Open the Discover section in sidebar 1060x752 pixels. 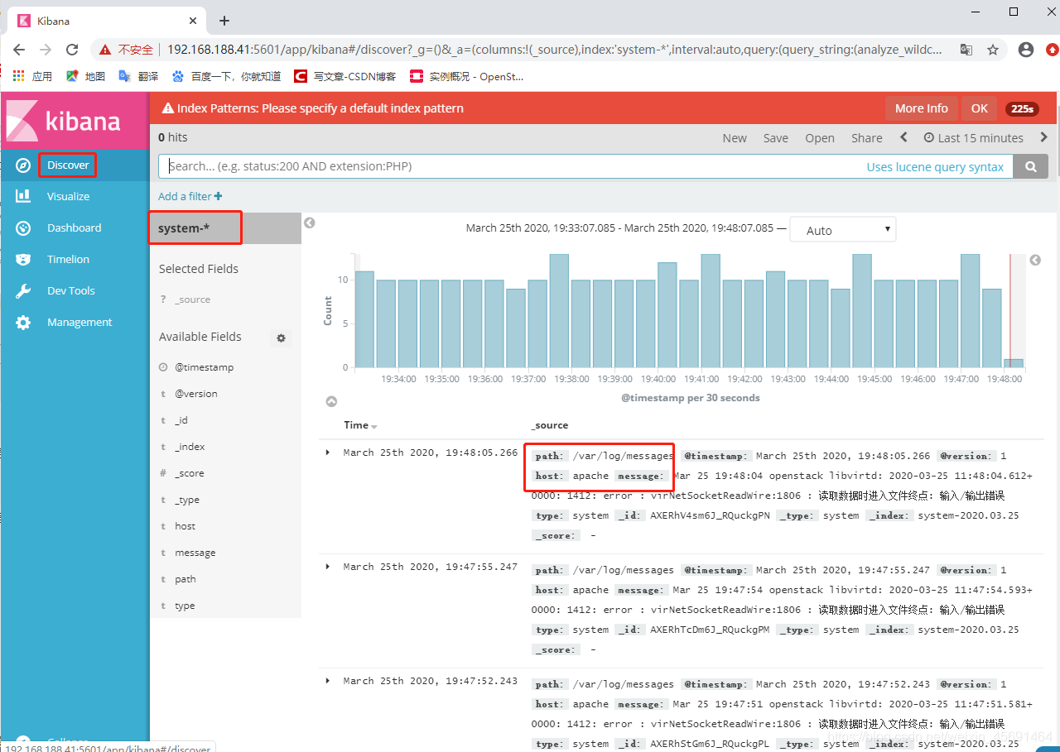coord(68,165)
